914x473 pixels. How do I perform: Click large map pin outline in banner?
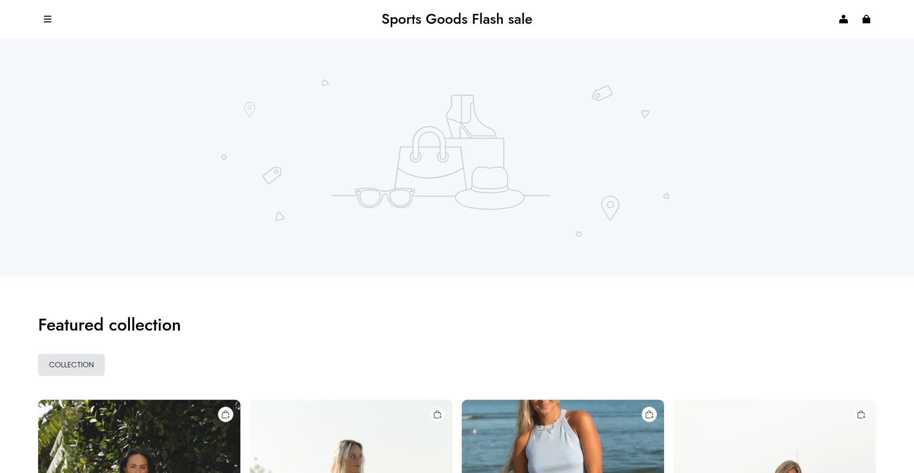610,208
